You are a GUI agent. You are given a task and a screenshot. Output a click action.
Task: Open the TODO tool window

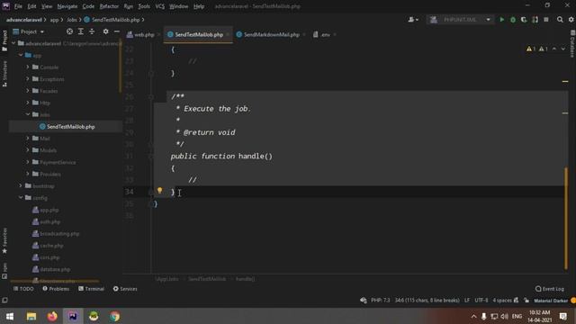23,289
